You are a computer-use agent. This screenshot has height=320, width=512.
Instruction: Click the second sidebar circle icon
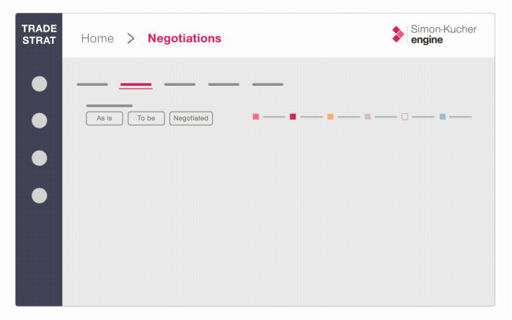tap(40, 121)
